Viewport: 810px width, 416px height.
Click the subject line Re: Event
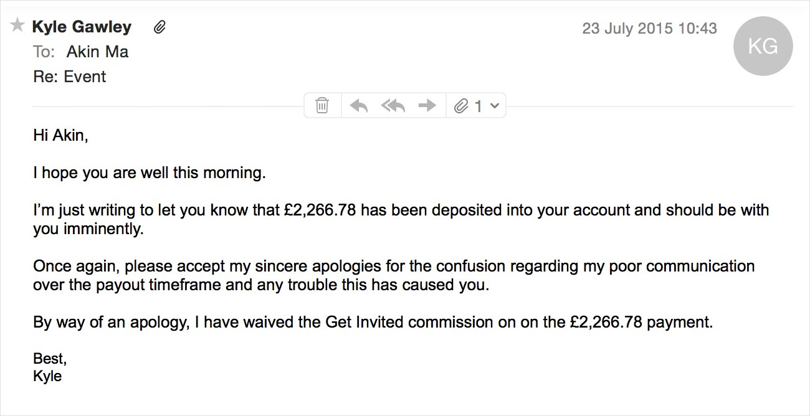[x=70, y=77]
